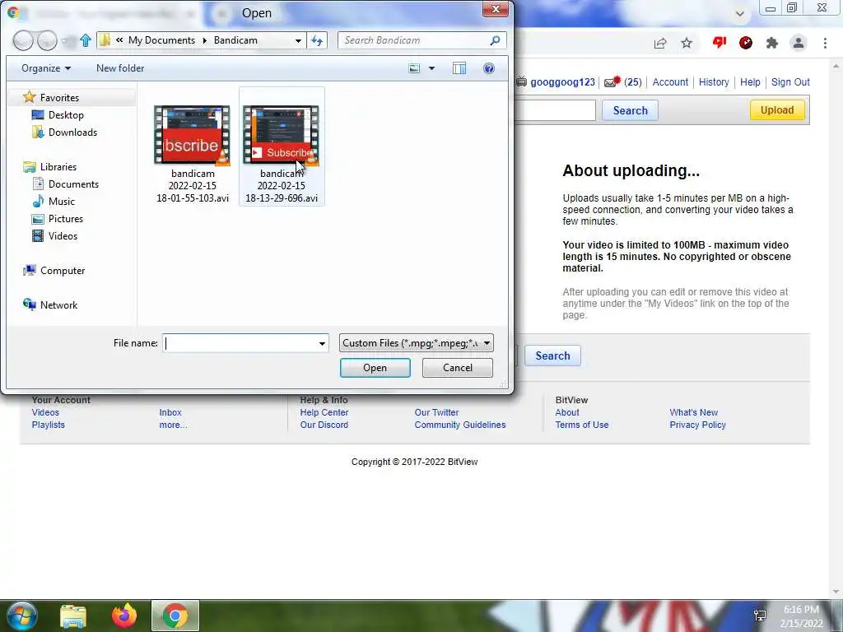Open the googgoog123 profile link

point(562,82)
